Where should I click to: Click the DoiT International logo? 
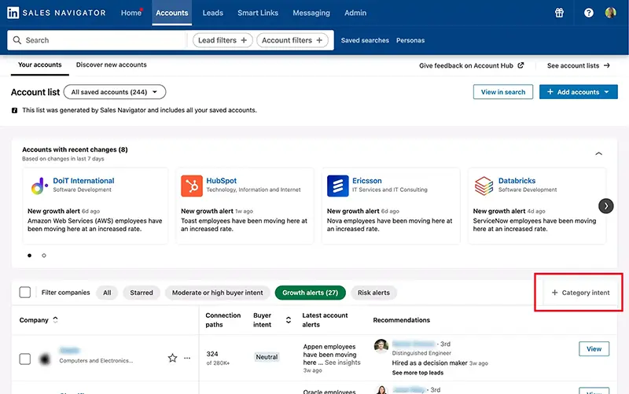point(39,186)
